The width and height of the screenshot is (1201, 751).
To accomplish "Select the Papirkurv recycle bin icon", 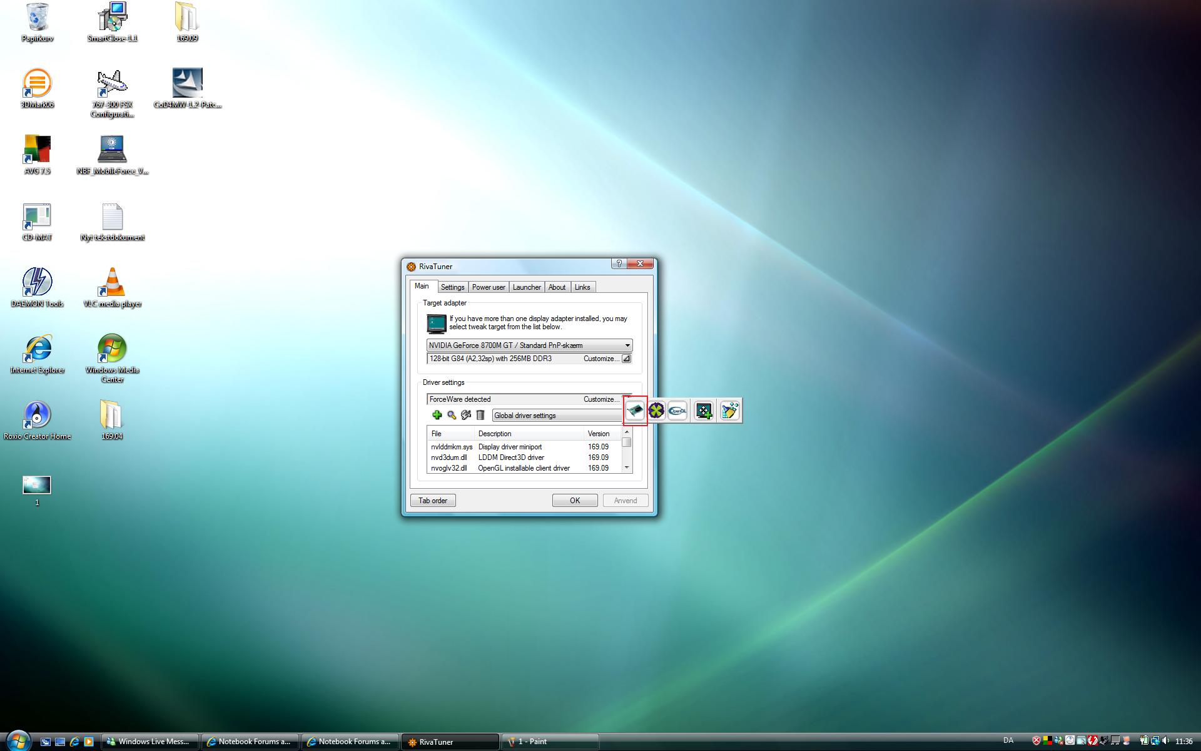I will pos(37,22).
